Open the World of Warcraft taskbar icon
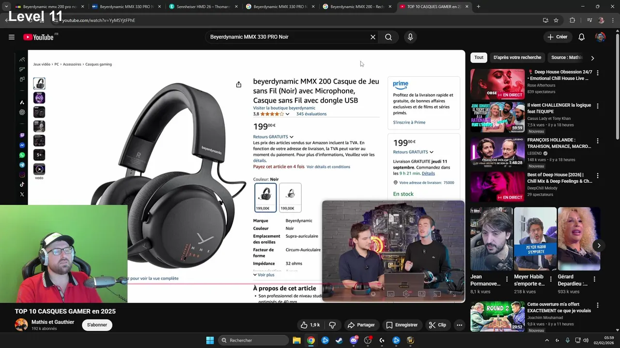The width and height of the screenshot is (620, 348). [410, 340]
